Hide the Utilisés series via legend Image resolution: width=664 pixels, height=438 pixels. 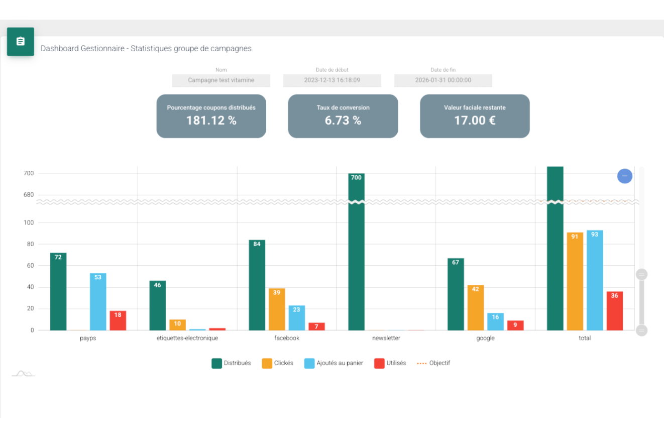point(390,363)
